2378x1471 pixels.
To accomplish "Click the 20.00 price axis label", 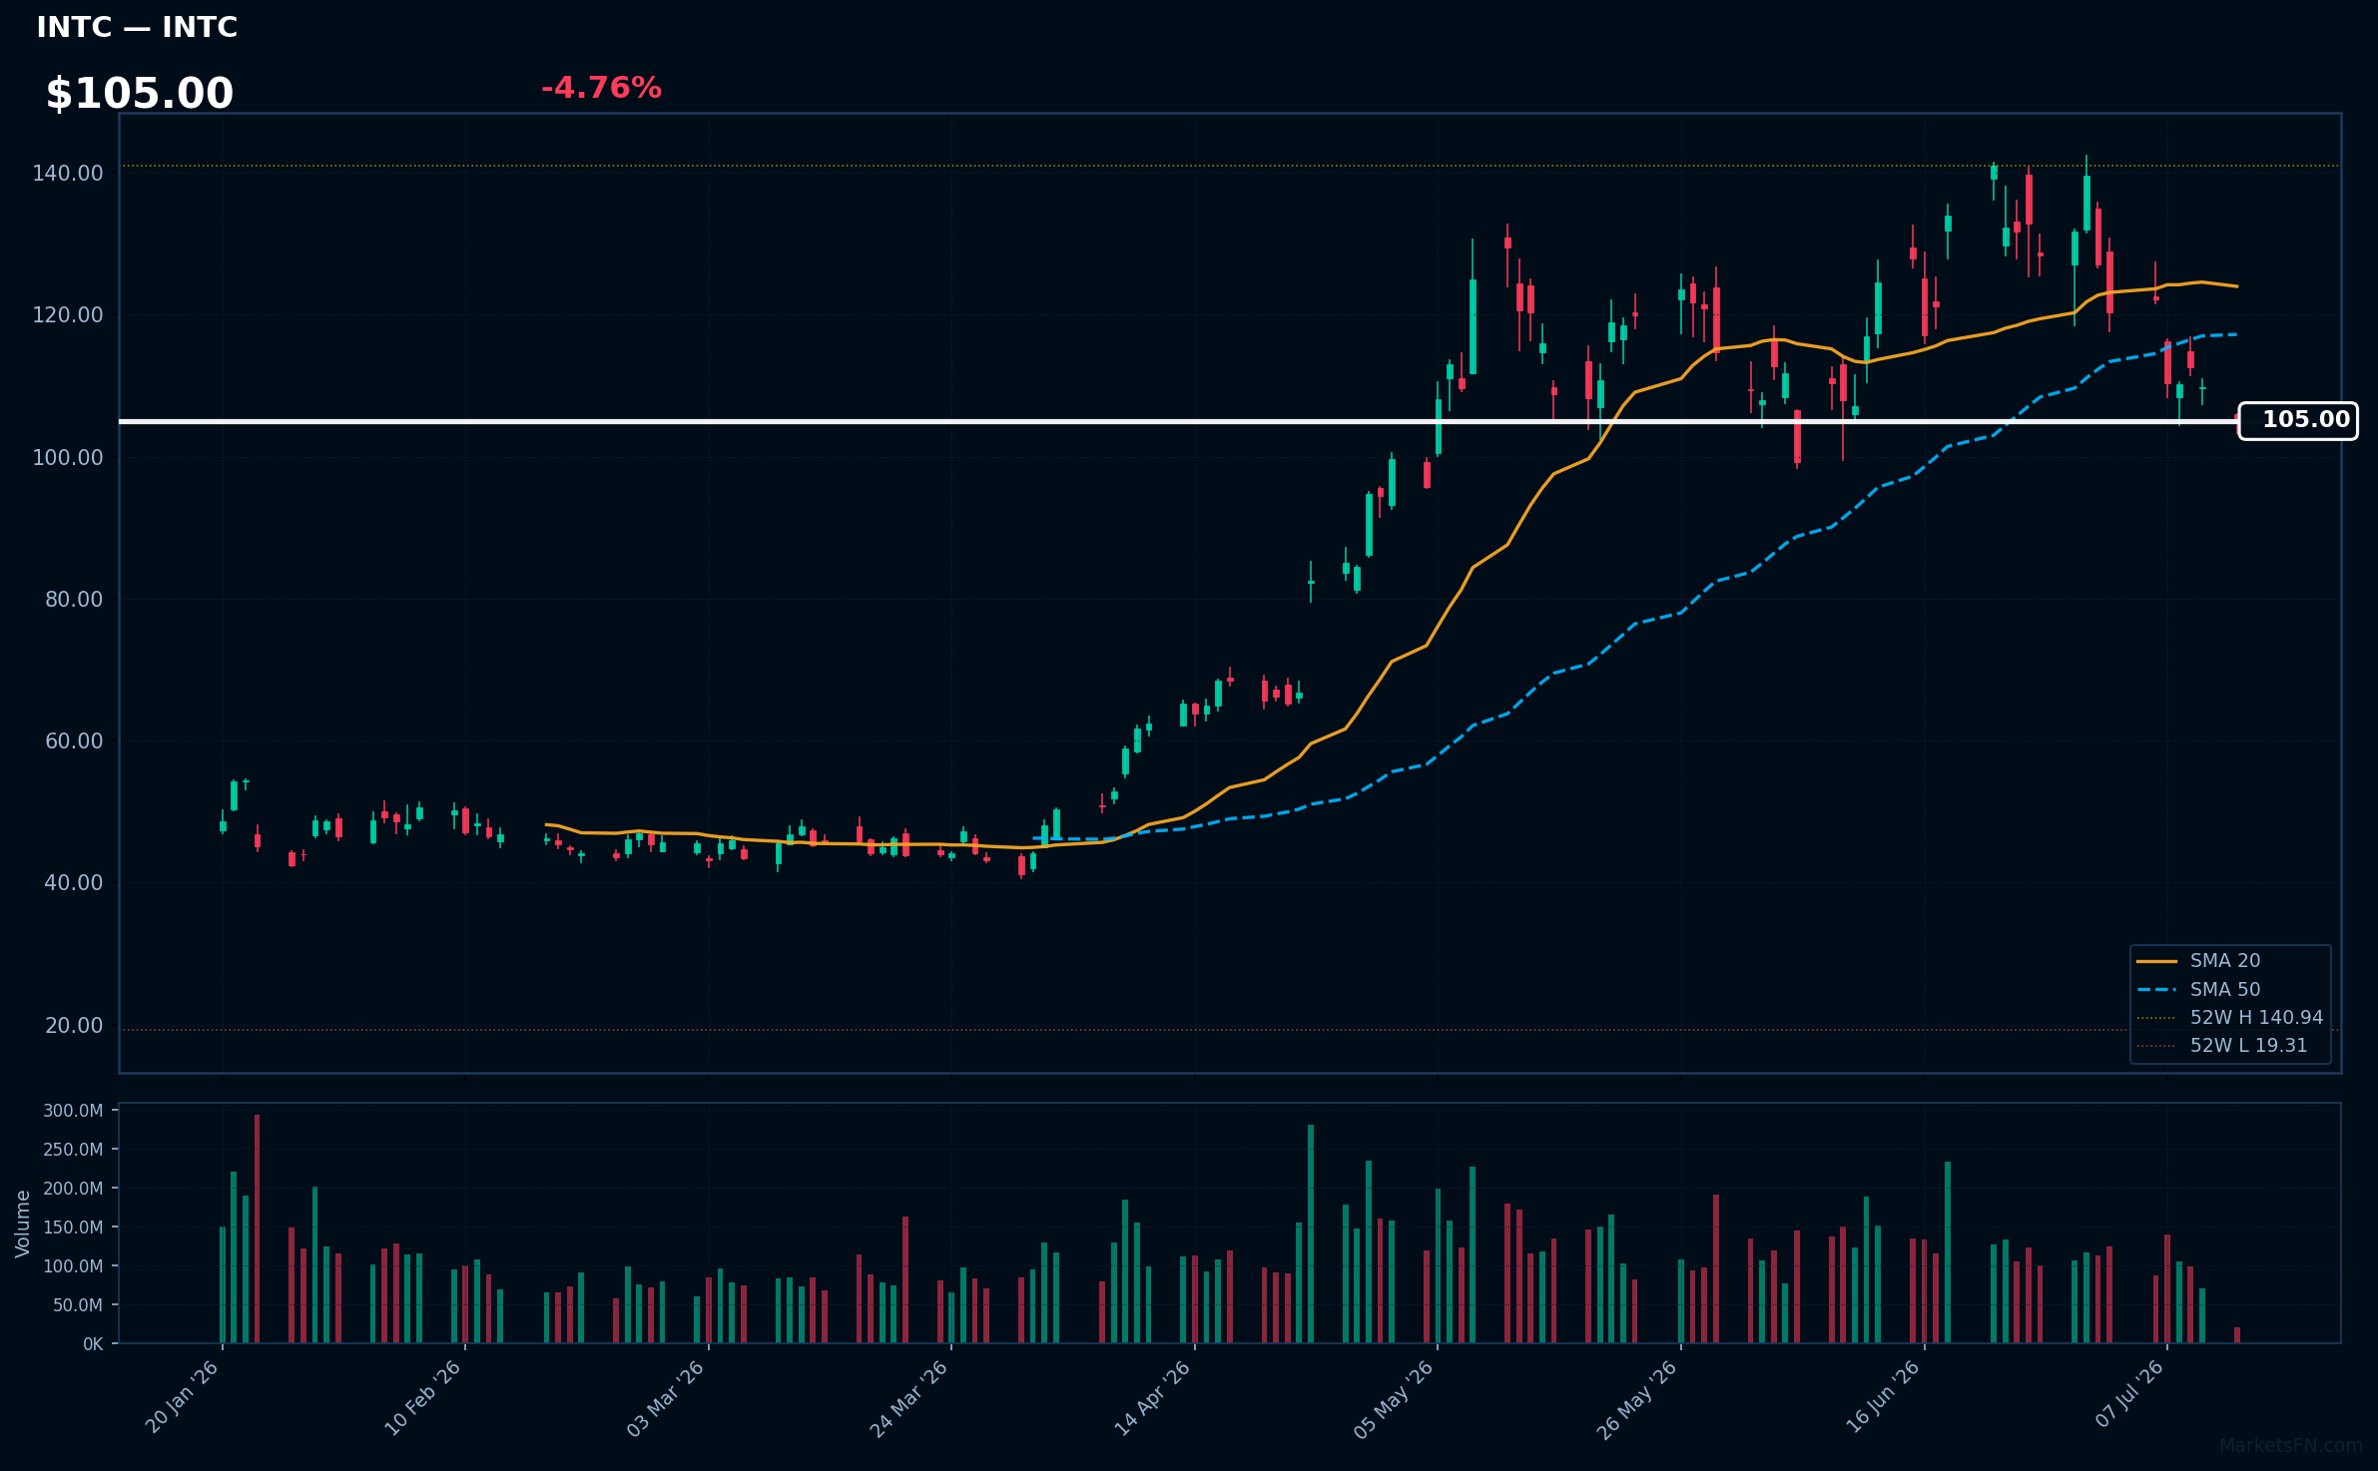I will [74, 1026].
